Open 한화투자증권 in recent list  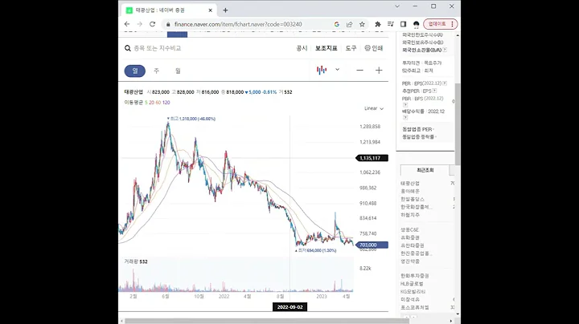[414, 276]
